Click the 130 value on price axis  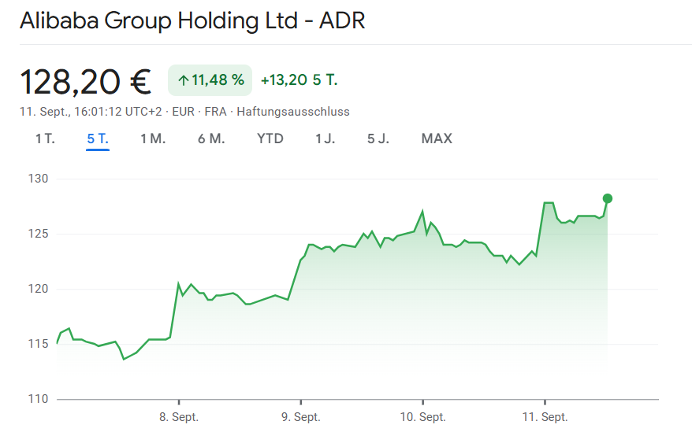[39, 179]
